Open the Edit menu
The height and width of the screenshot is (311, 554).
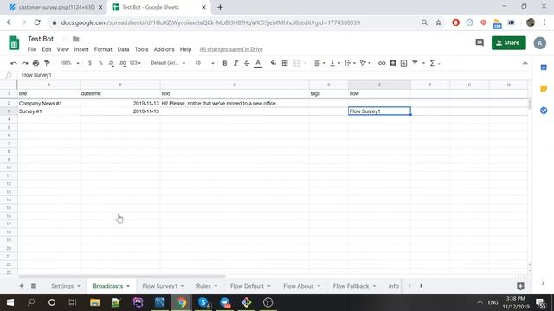click(x=47, y=49)
